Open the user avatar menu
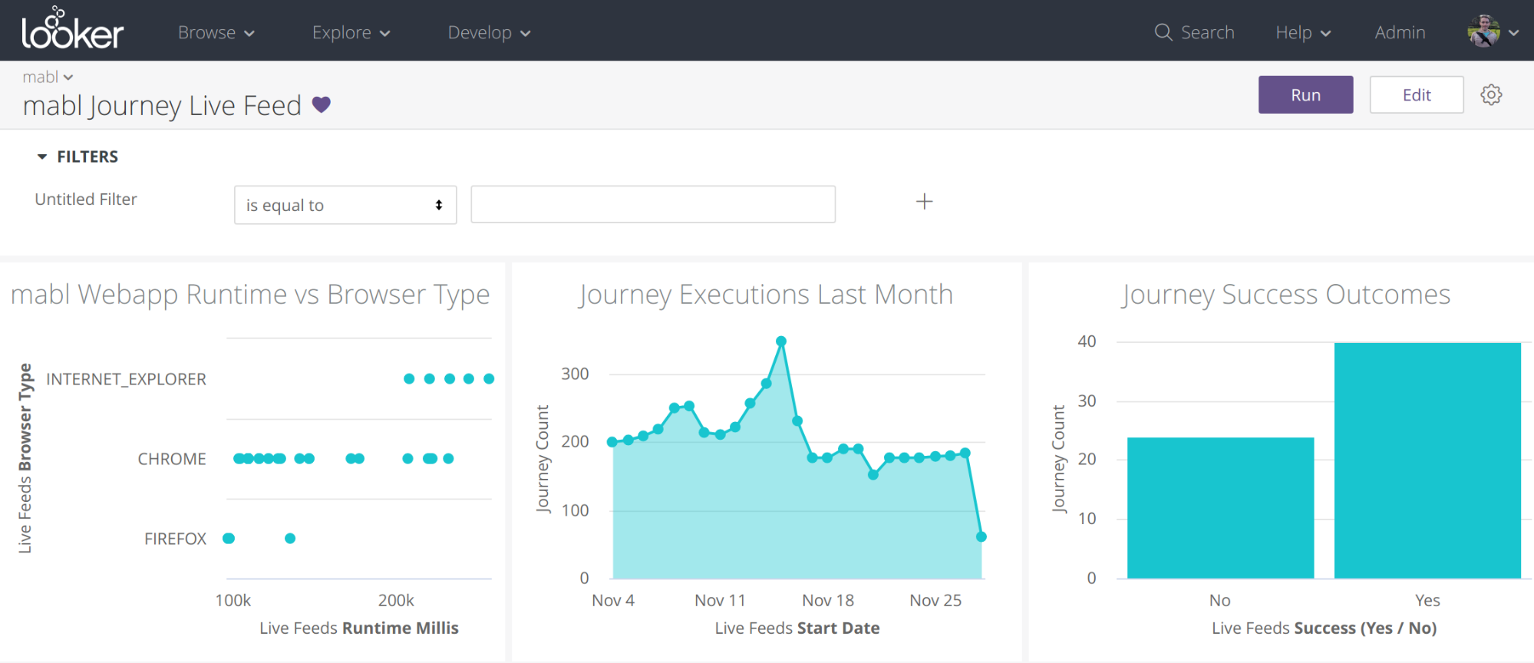The height and width of the screenshot is (663, 1534). [1483, 31]
